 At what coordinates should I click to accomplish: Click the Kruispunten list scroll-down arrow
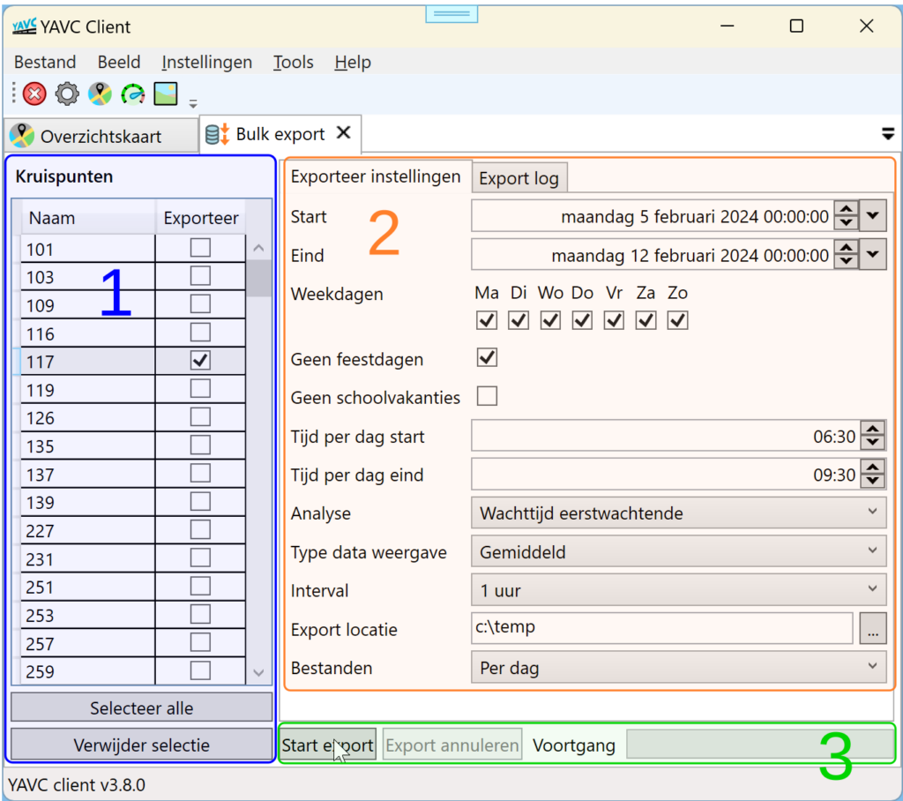click(258, 672)
